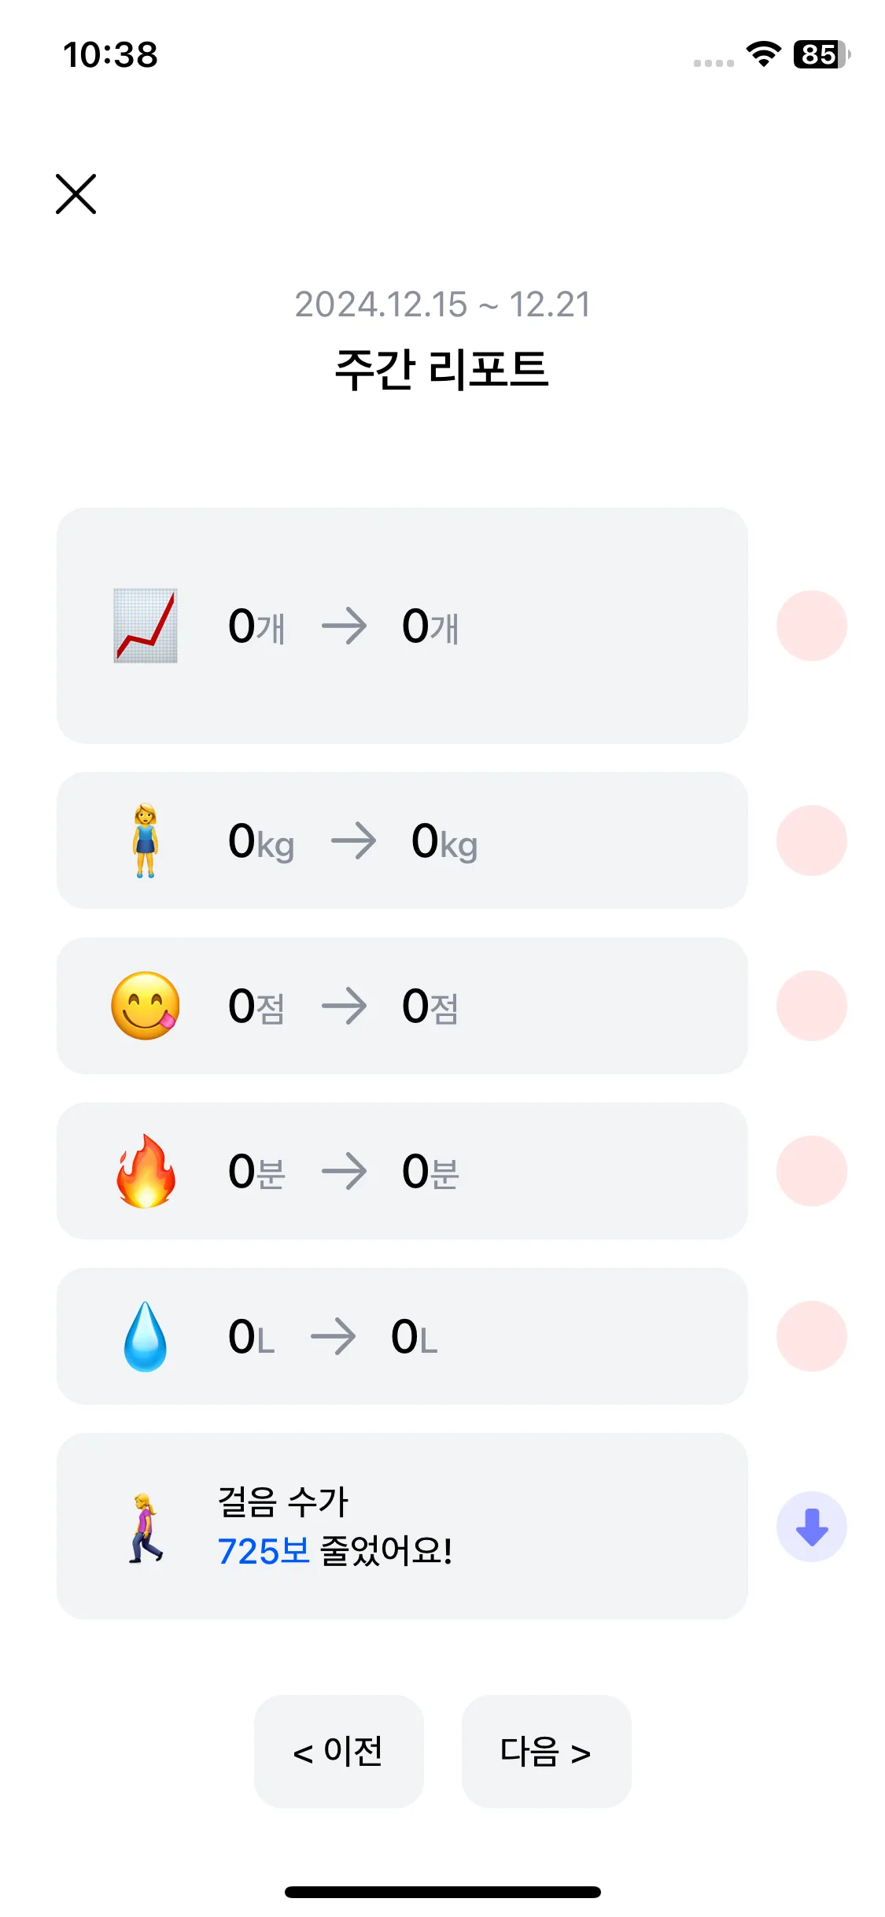Tap pink circle beside the kg row

pyautogui.click(x=812, y=840)
